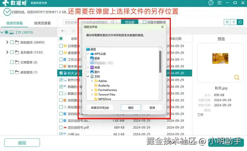
Task: Select the 图库 gallery icon in the dialog
Action: 92,58
